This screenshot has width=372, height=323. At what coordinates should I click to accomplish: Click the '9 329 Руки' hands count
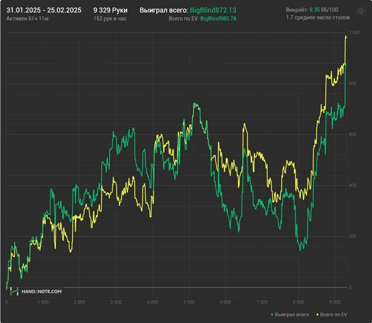point(110,10)
